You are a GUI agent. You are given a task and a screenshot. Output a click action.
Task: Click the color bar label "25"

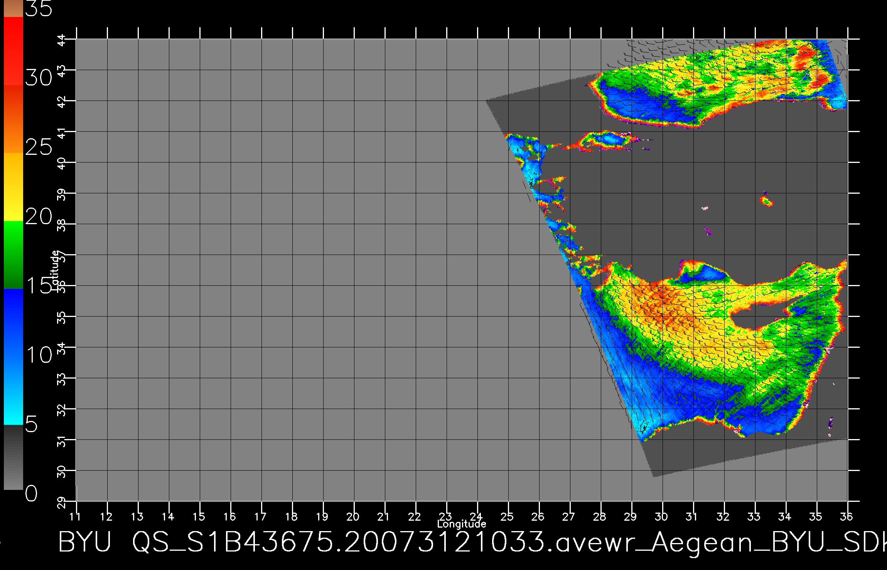pos(39,147)
